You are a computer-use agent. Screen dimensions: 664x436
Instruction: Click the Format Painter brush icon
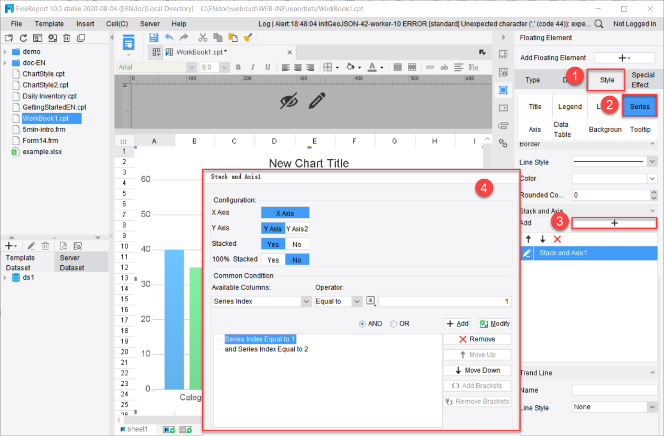(248, 37)
